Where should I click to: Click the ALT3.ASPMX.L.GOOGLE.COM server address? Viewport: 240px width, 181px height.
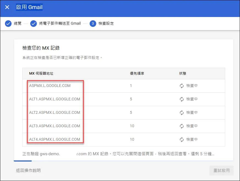pos(55,126)
